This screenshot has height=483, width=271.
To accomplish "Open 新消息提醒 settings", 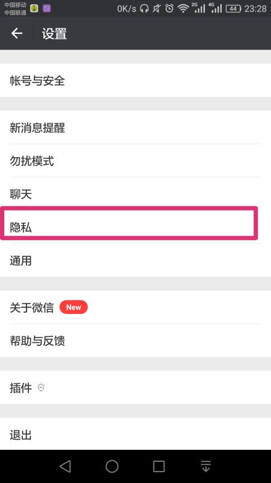I will tap(135, 127).
